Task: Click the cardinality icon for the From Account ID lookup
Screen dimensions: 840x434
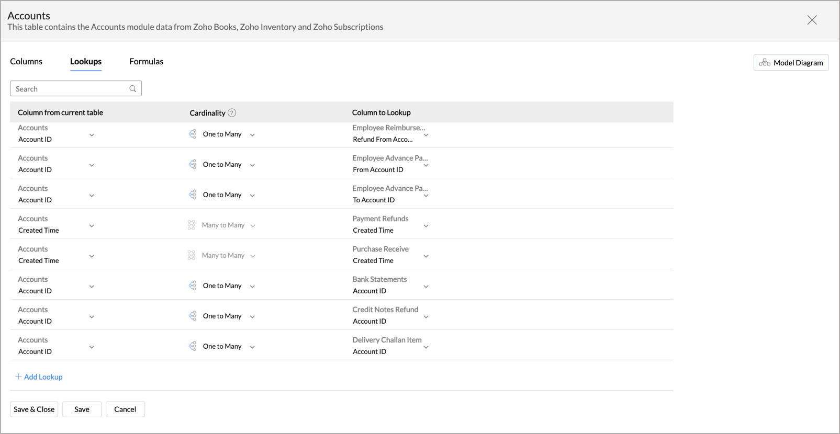Action: click(193, 164)
